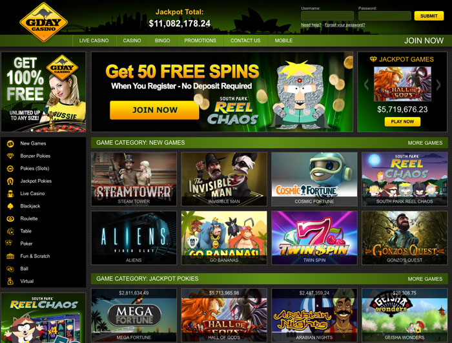The image size is (452, 343).
Task: Open the Gonzo's Quest game thumbnail
Action: (404, 238)
